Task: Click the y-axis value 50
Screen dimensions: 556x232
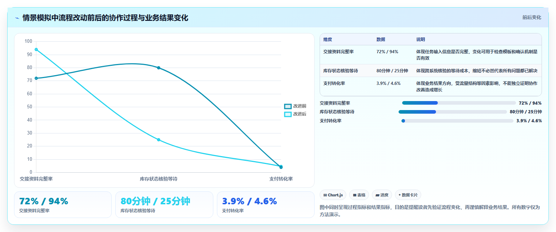Action: 30,107
